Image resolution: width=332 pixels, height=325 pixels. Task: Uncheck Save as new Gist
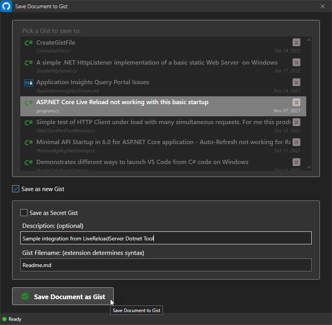coord(16,189)
